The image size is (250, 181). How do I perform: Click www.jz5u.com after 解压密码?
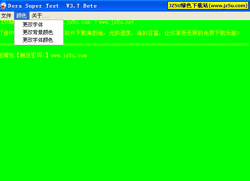[69, 56]
